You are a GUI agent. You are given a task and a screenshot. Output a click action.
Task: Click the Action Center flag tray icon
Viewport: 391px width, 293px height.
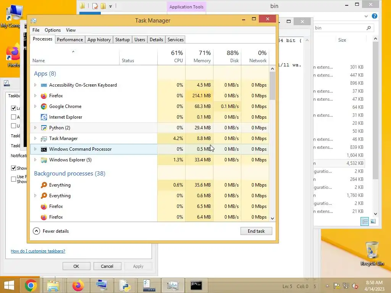337,286
